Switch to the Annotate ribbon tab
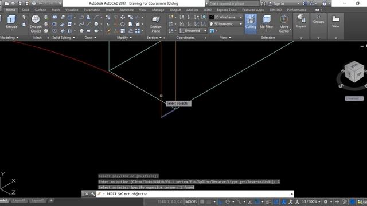 point(127,10)
